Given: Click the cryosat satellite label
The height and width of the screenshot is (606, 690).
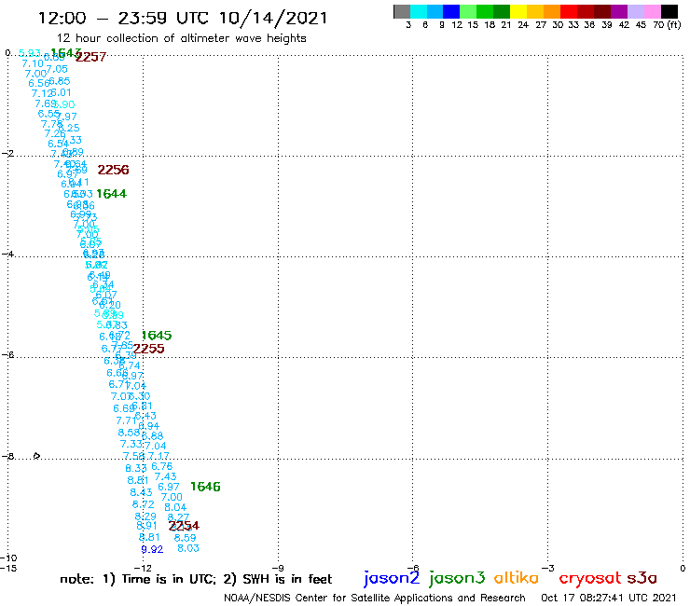Looking at the screenshot, I should 590,578.
